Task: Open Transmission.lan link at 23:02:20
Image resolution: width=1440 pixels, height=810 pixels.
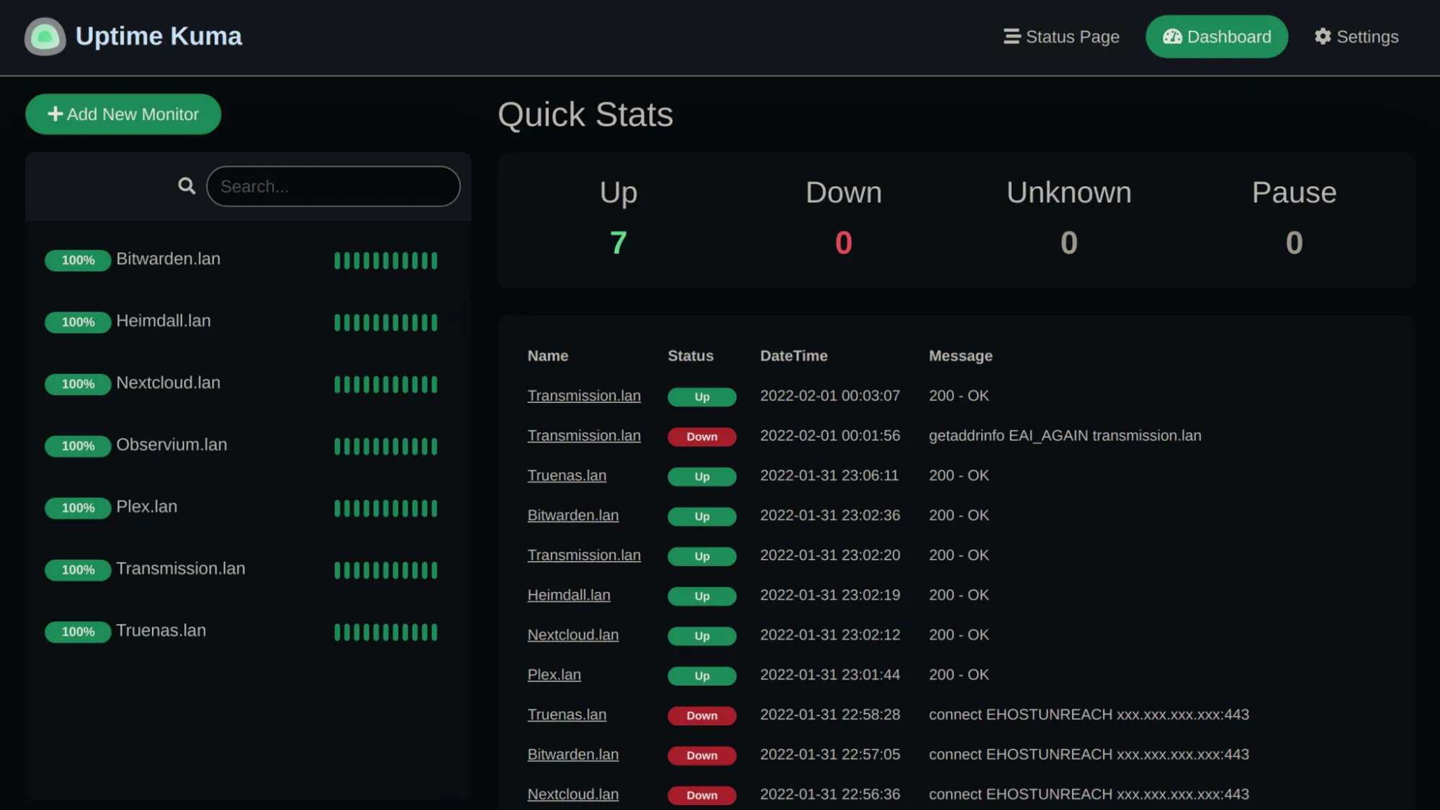Action: 584,555
